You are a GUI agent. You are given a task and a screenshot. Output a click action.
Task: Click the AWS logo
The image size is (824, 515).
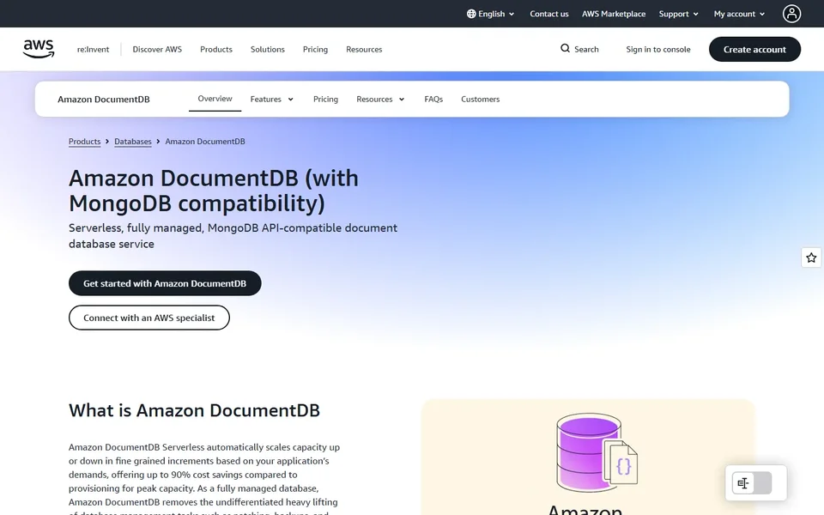tap(39, 49)
